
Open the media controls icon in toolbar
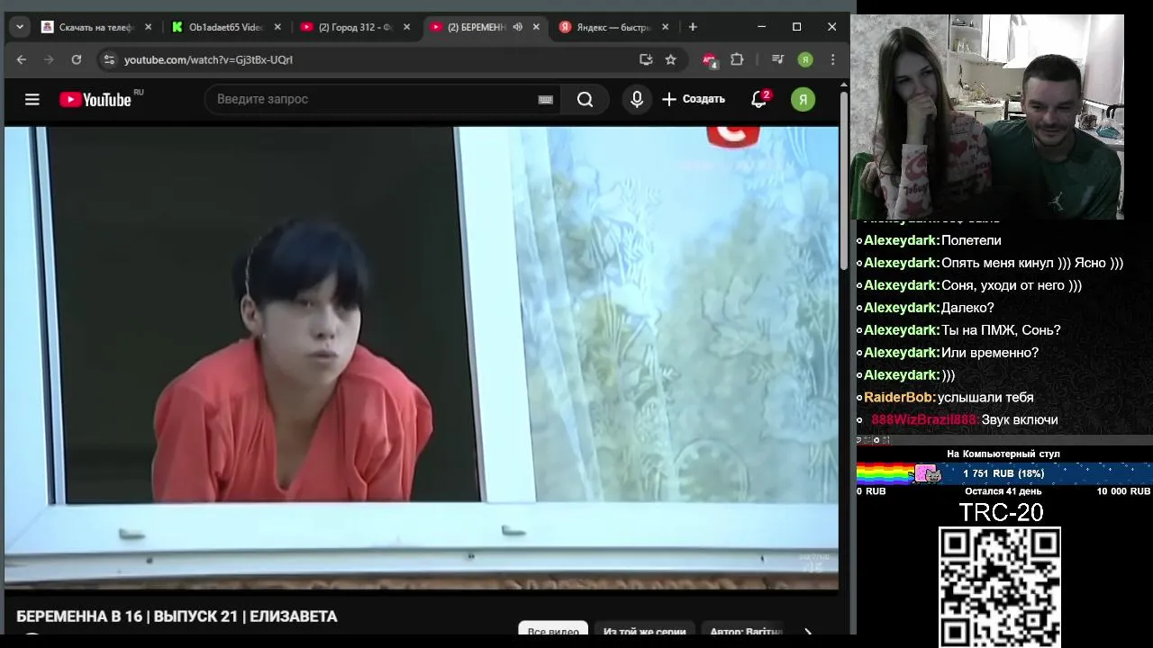point(777,59)
